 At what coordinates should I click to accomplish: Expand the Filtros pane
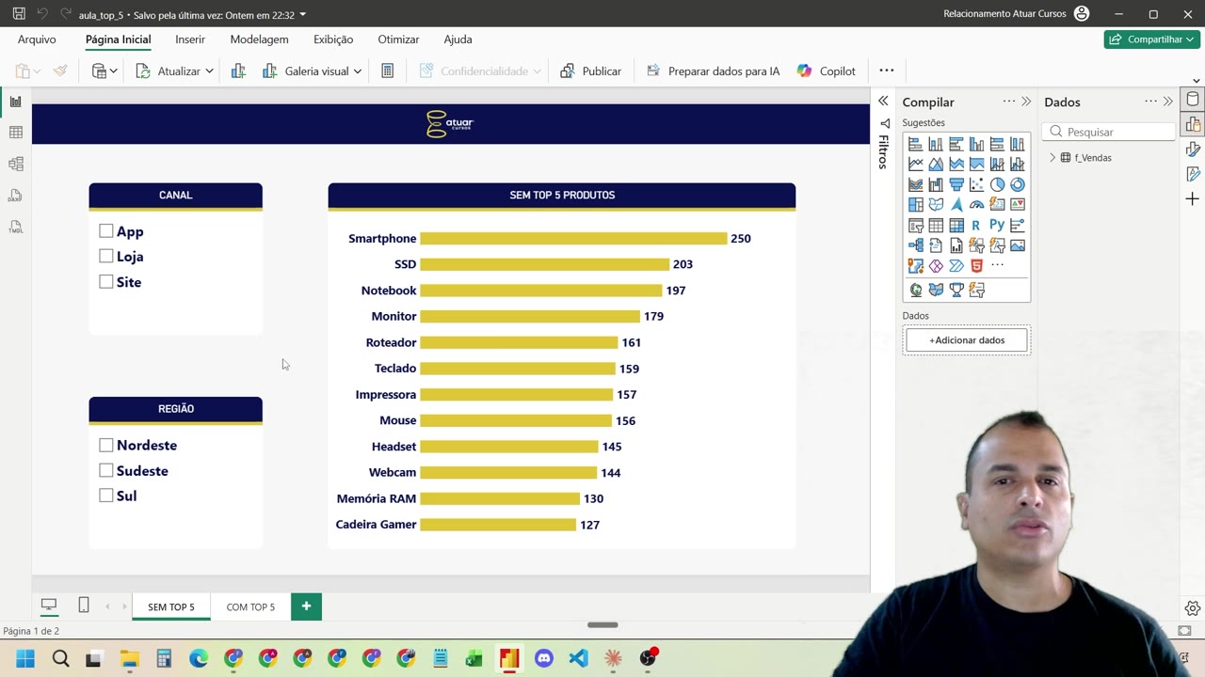[883, 102]
